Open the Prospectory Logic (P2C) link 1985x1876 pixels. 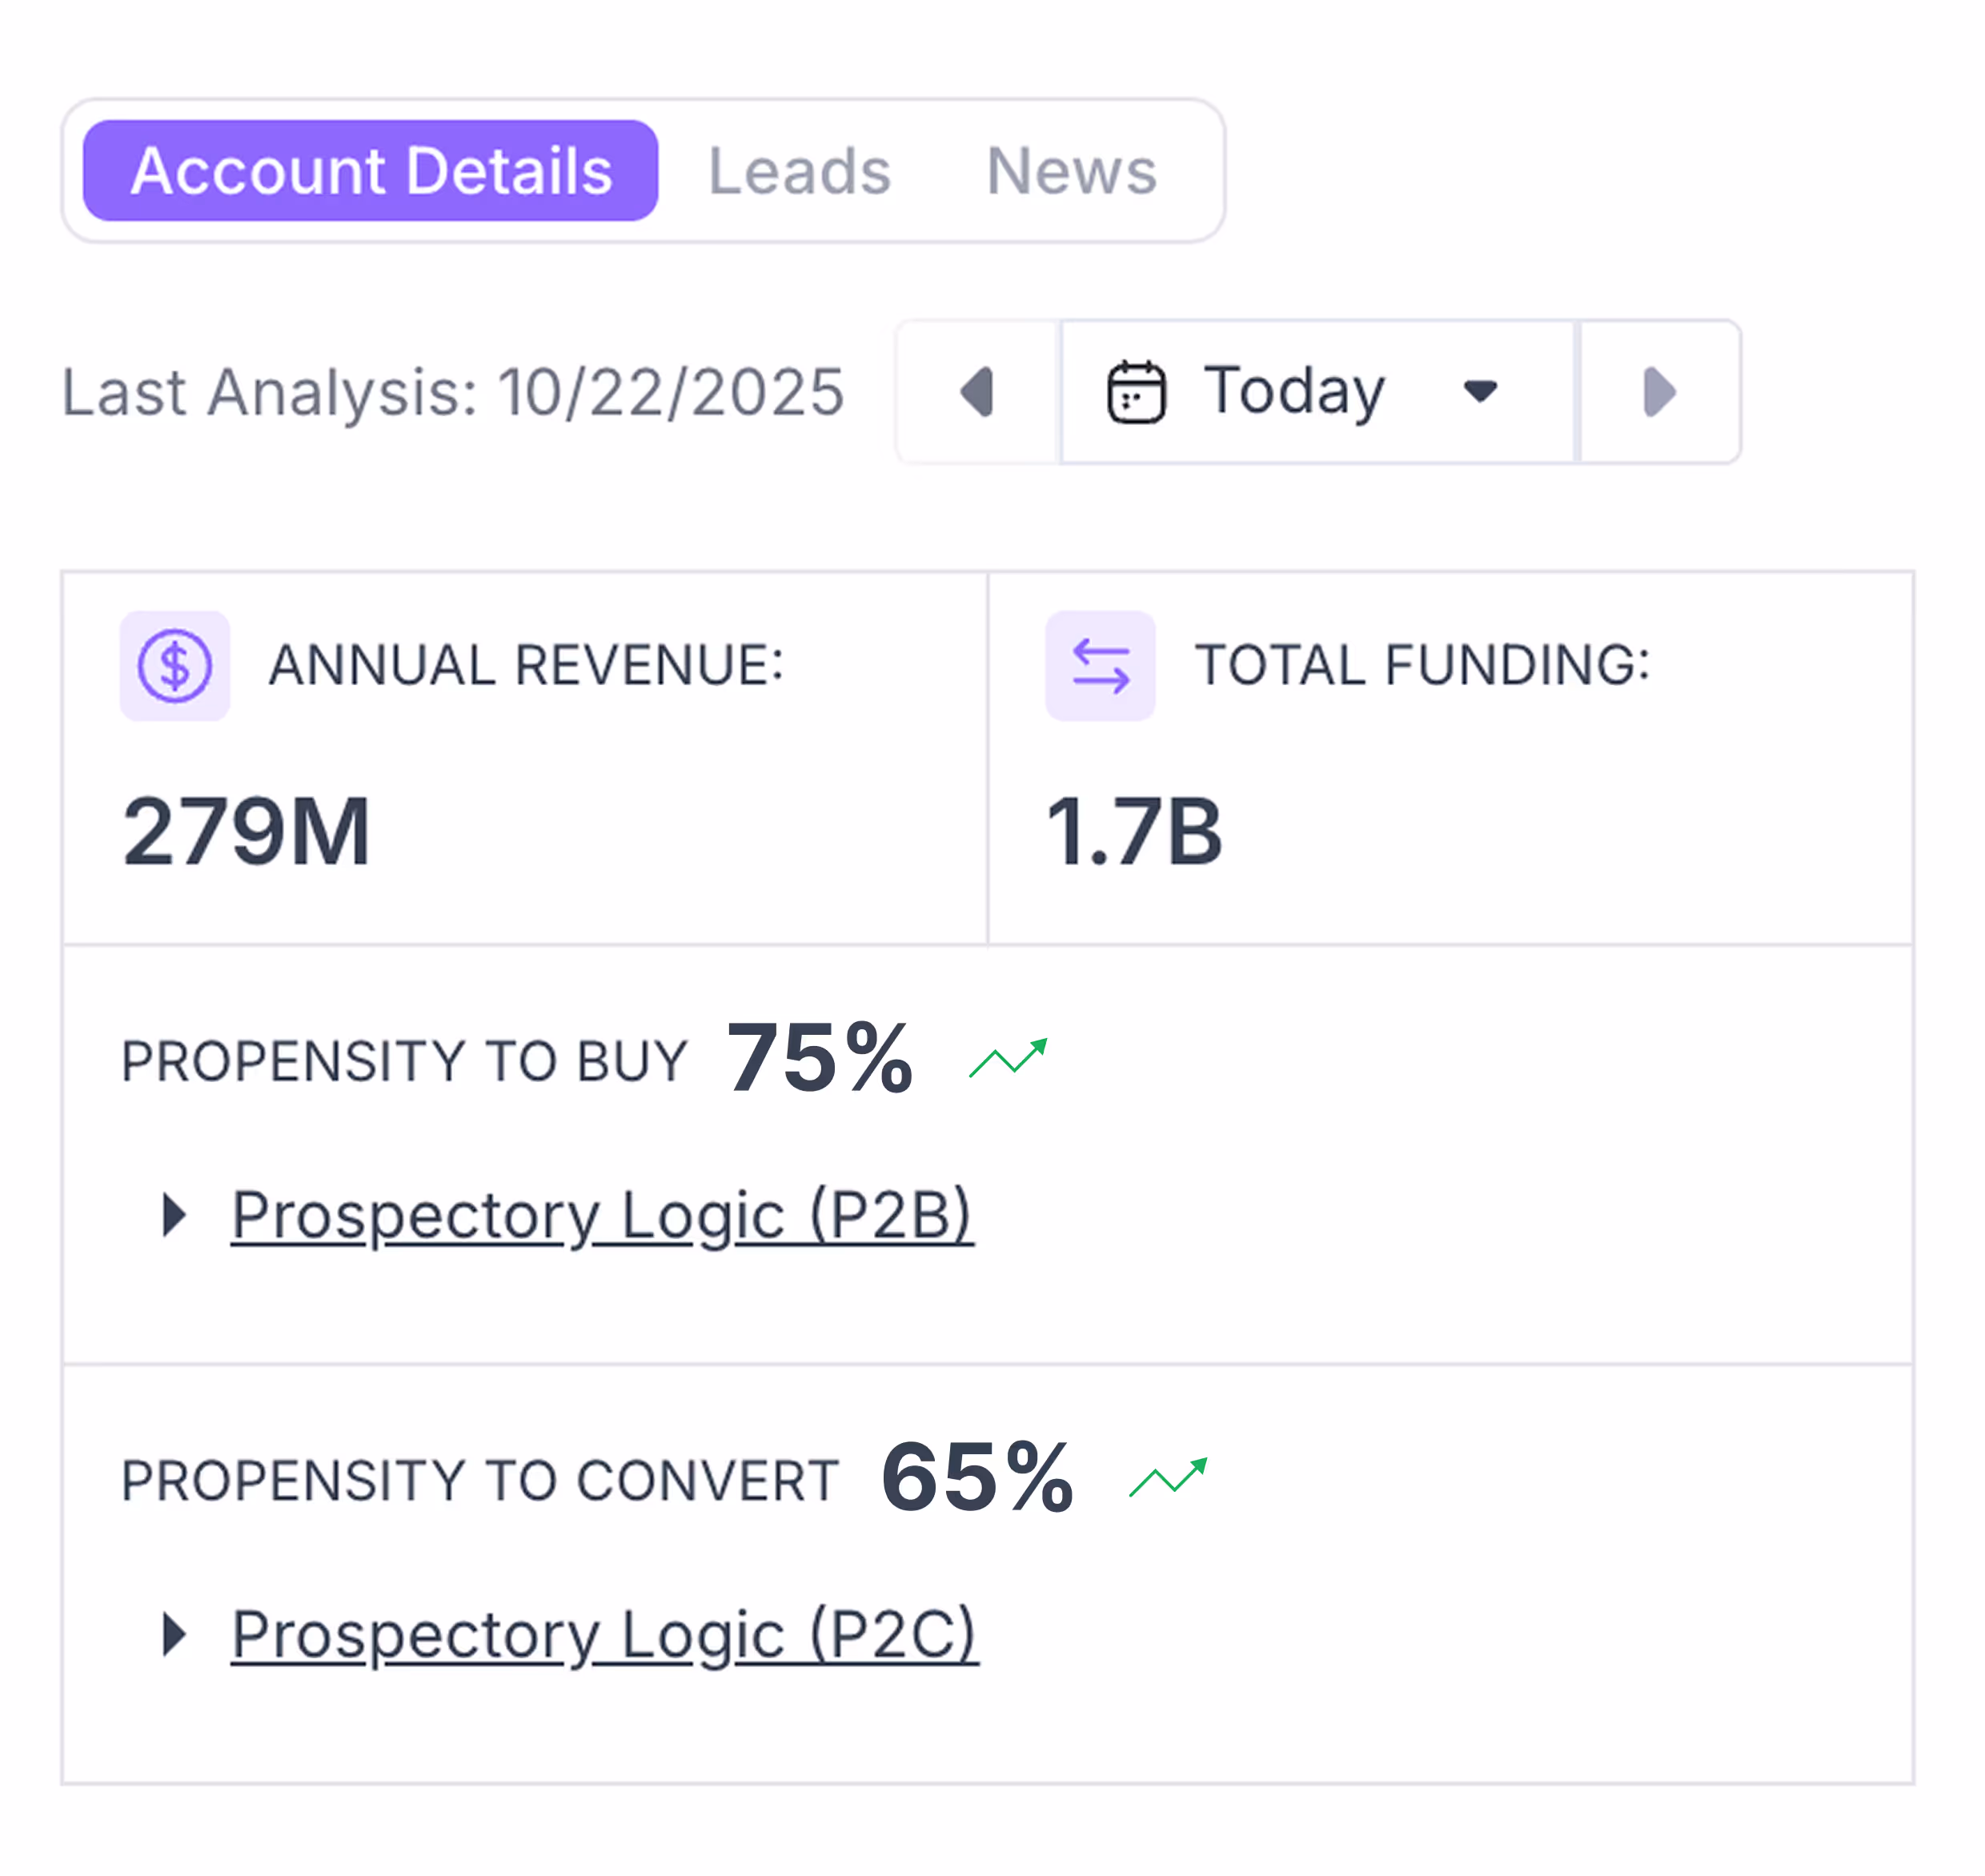click(x=604, y=1634)
